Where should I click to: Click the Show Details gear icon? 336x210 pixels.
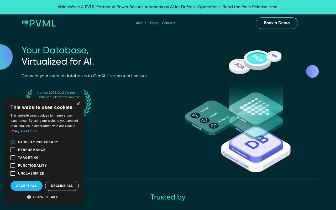[x=29, y=197]
